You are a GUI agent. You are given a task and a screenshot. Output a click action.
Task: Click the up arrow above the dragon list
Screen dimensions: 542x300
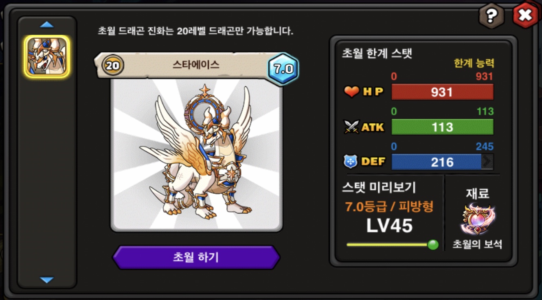coord(47,25)
